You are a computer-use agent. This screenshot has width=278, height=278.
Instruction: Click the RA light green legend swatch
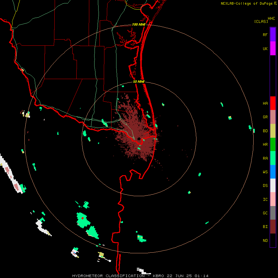pyautogui.click(x=273, y=158)
